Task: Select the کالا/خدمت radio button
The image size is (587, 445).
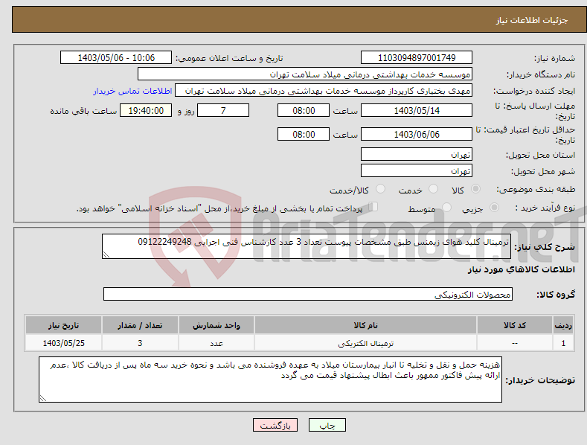Action: (x=380, y=189)
